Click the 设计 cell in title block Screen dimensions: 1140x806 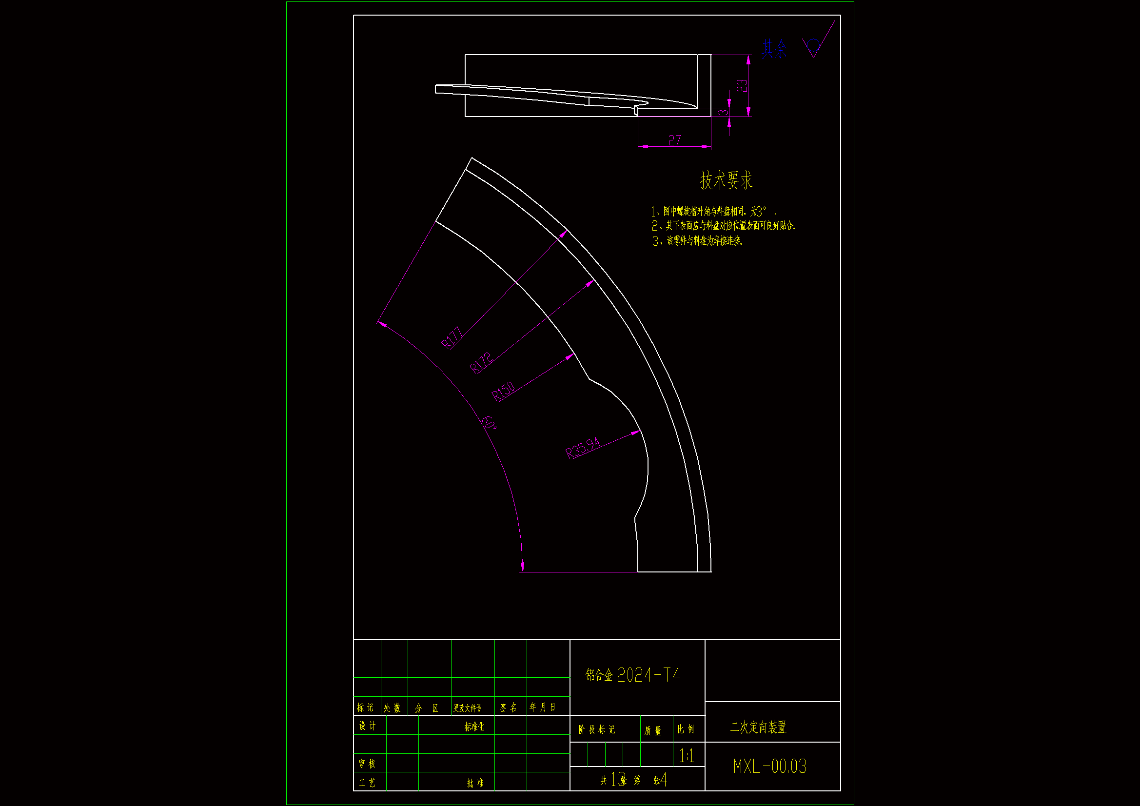[368, 726]
